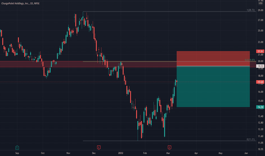Screen dimensions: 265x156
Task: Click the Fibonacci 0.5(19.97) level label
Action: (x=250, y=60)
